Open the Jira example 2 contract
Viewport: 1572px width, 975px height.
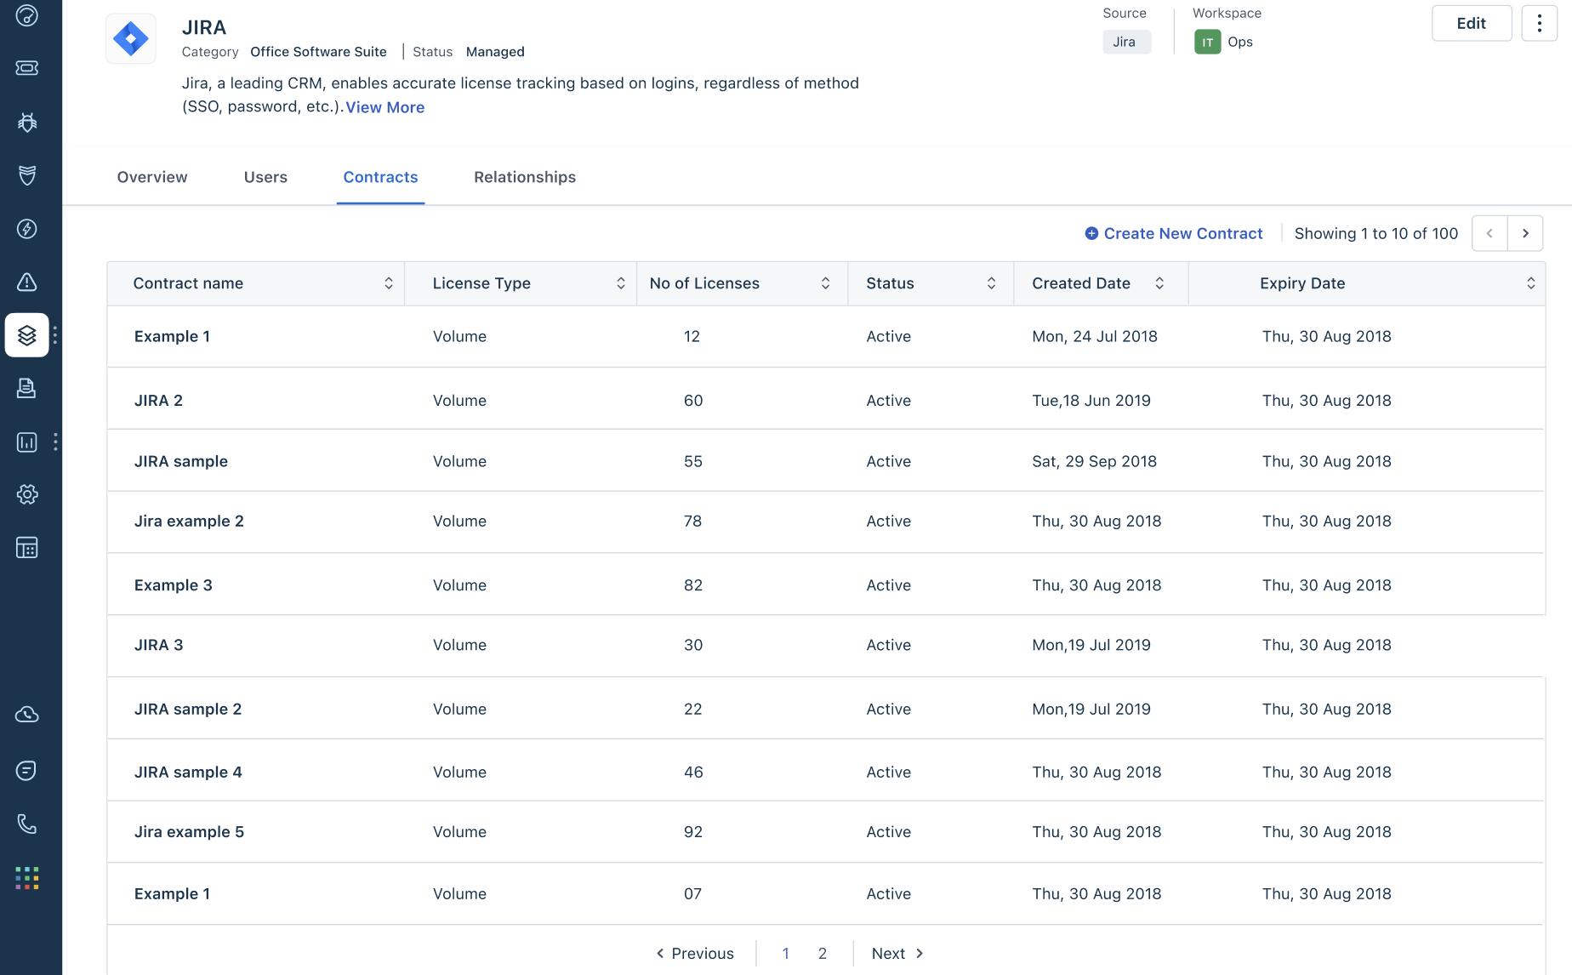[x=189, y=522]
